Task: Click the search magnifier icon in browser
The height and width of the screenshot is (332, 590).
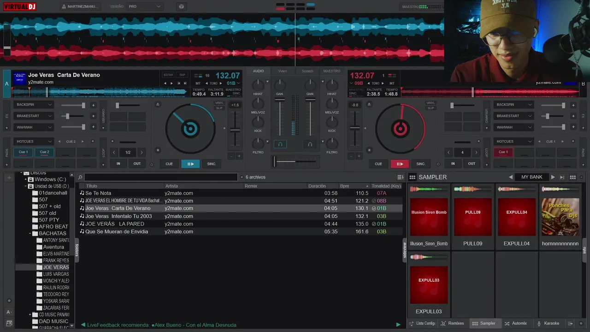Action: tap(80, 177)
